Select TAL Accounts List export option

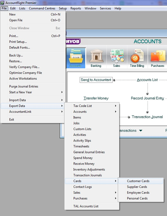click(92, 206)
